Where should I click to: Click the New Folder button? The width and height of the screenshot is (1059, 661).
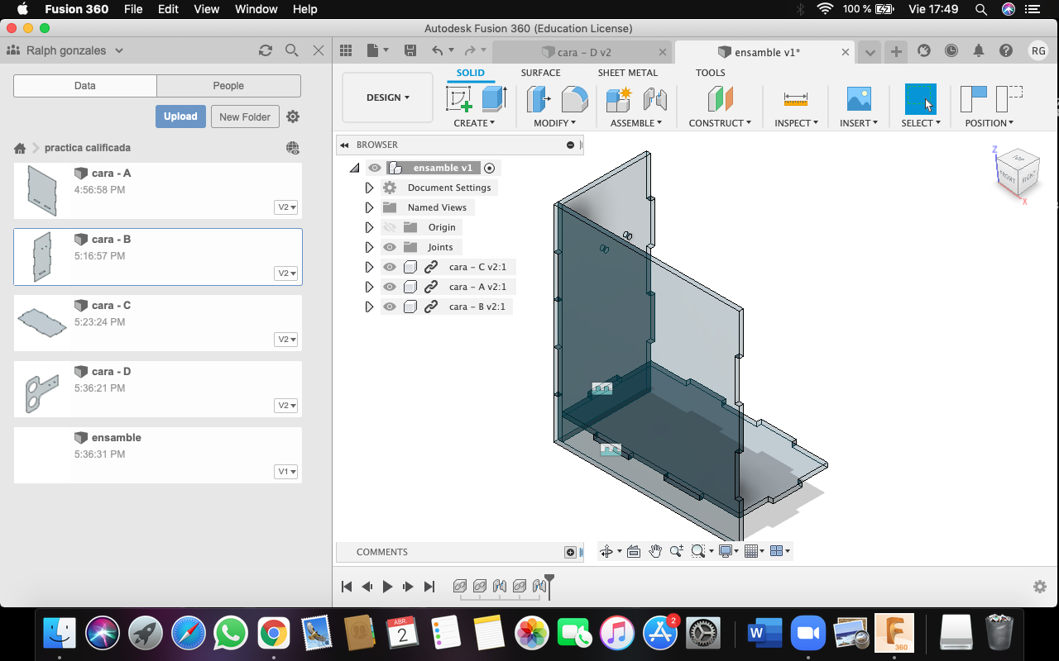click(245, 117)
